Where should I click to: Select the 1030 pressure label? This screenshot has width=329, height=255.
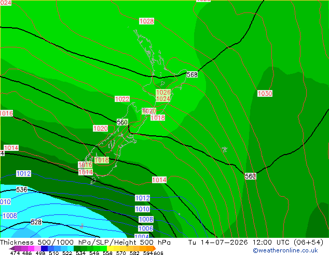pyautogui.click(x=265, y=94)
